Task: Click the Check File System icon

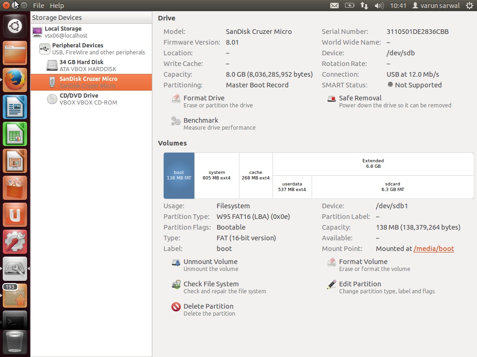Action: (176, 284)
